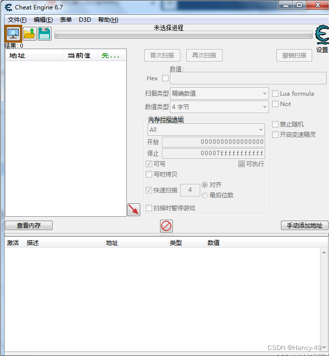
Task: Click the Cheat Engine logo settings icon
Action: click(x=322, y=35)
